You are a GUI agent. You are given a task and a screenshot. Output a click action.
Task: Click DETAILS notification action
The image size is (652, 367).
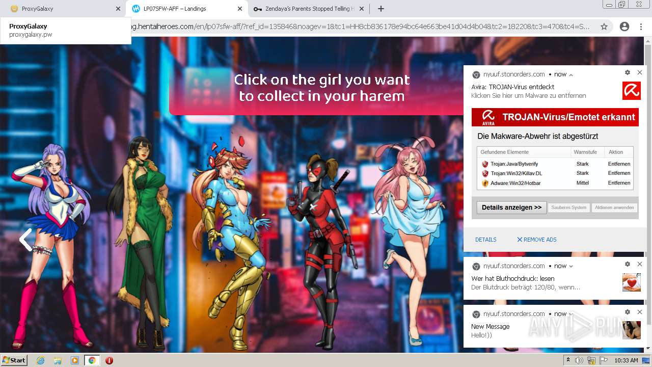(x=486, y=240)
